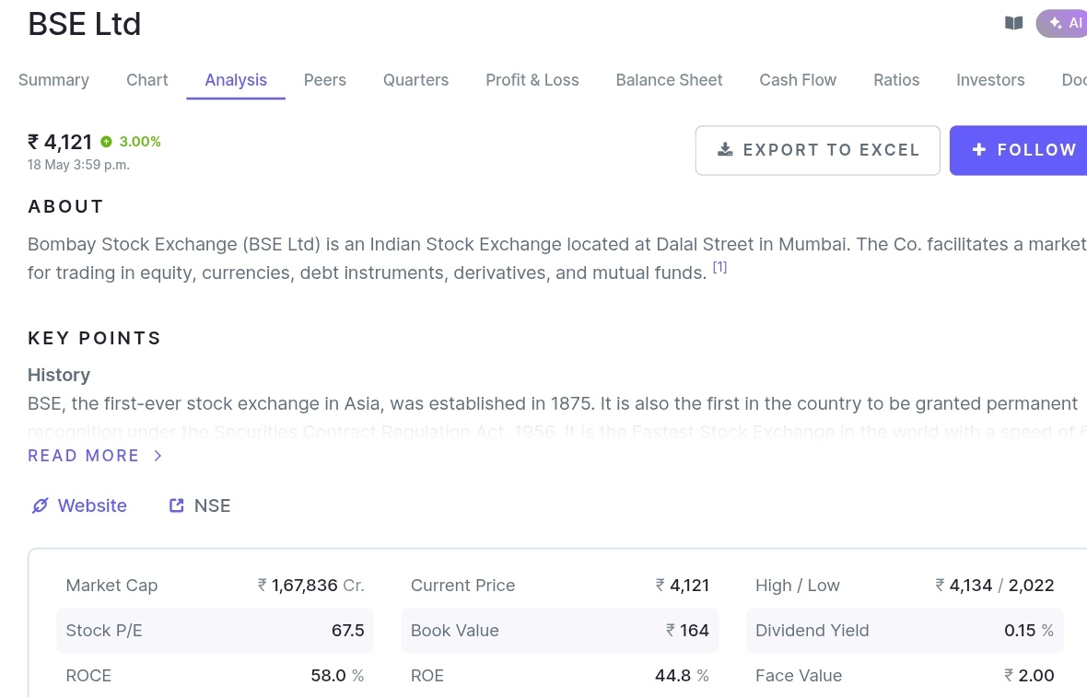Image resolution: width=1087 pixels, height=697 pixels.
Task: Open the Balance Sheet tab
Action: pyautogui.click(x=669, y=80)
